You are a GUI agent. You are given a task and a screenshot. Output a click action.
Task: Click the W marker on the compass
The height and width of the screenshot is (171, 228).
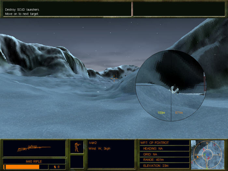tap(195, 154)
